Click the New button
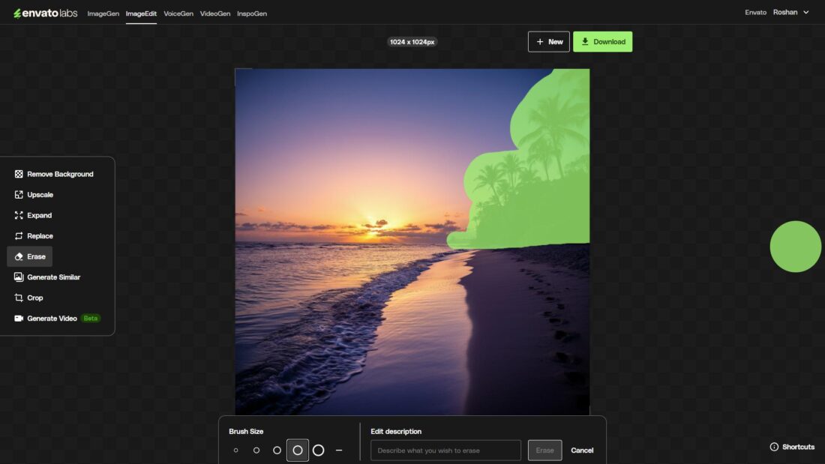 548,41
